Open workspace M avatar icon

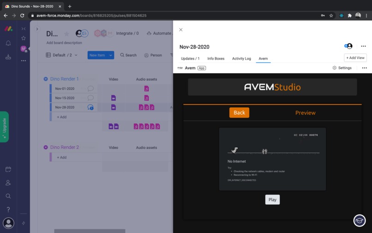[x=24, y=49]
